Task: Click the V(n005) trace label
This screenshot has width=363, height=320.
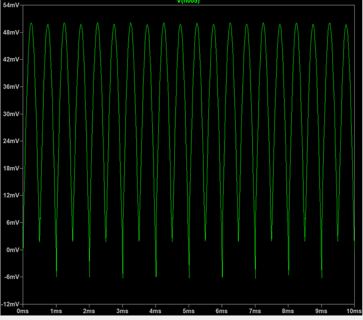Action: tap(188, 1)
